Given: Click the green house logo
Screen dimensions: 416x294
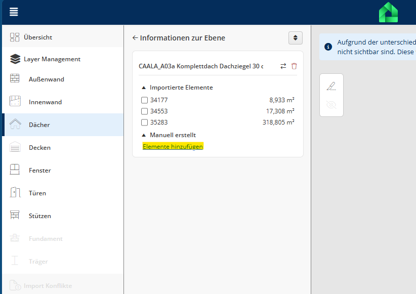Looking at the screenshot, I should tap(388, 13).
